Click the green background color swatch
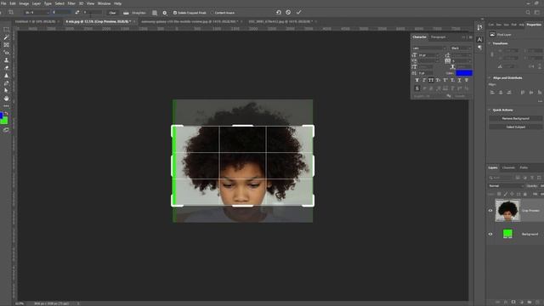The height and width of the screenshot is (306, 544). pos(5,121)
